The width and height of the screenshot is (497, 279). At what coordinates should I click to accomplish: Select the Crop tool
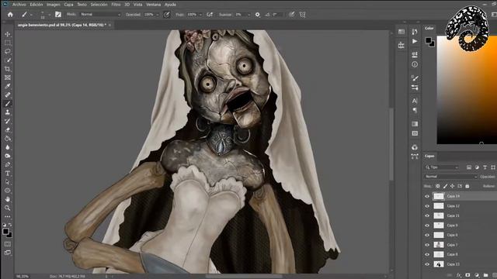click(x=8, y=69)
